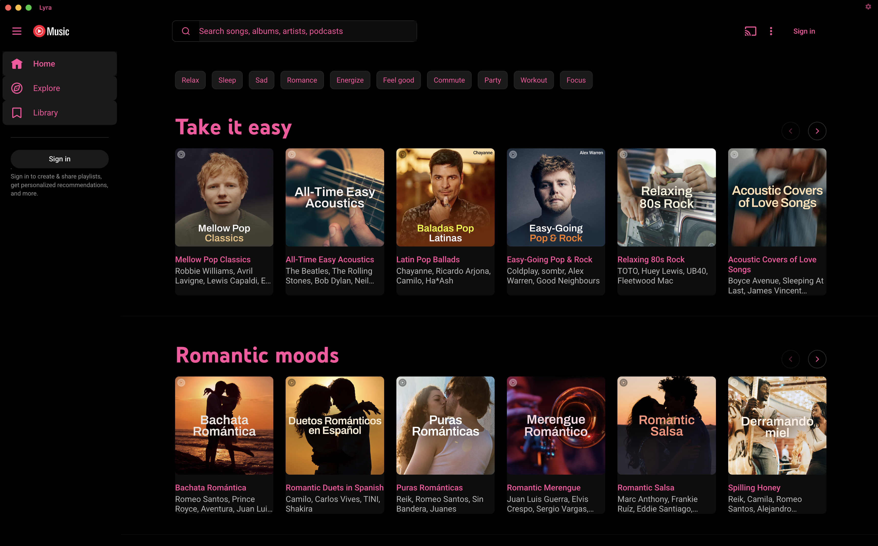Click the Sign in button at top right
The height and width of the screenshot is (546, 878).
pyautogui.click(x=804, y=31)
